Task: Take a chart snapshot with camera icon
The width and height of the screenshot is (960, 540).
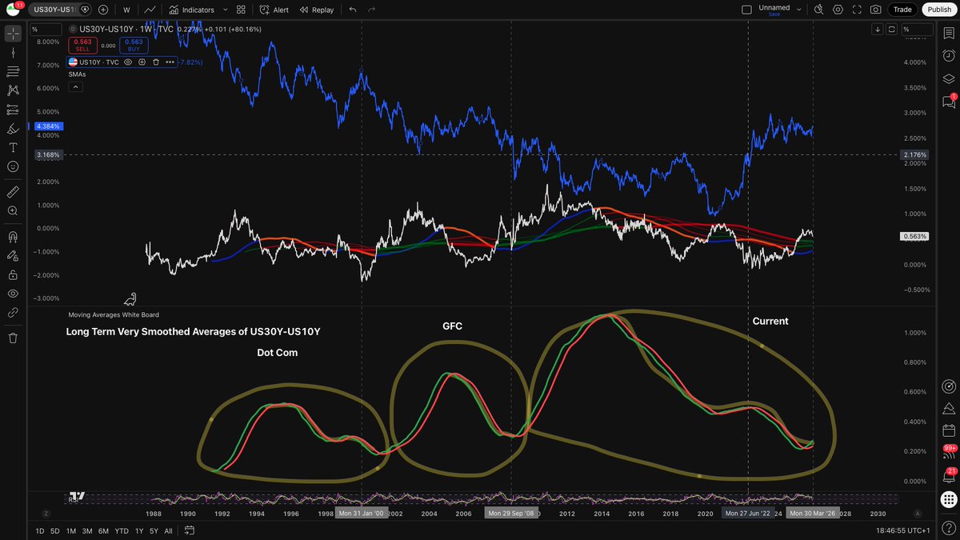Action: (x=876, y=10)
